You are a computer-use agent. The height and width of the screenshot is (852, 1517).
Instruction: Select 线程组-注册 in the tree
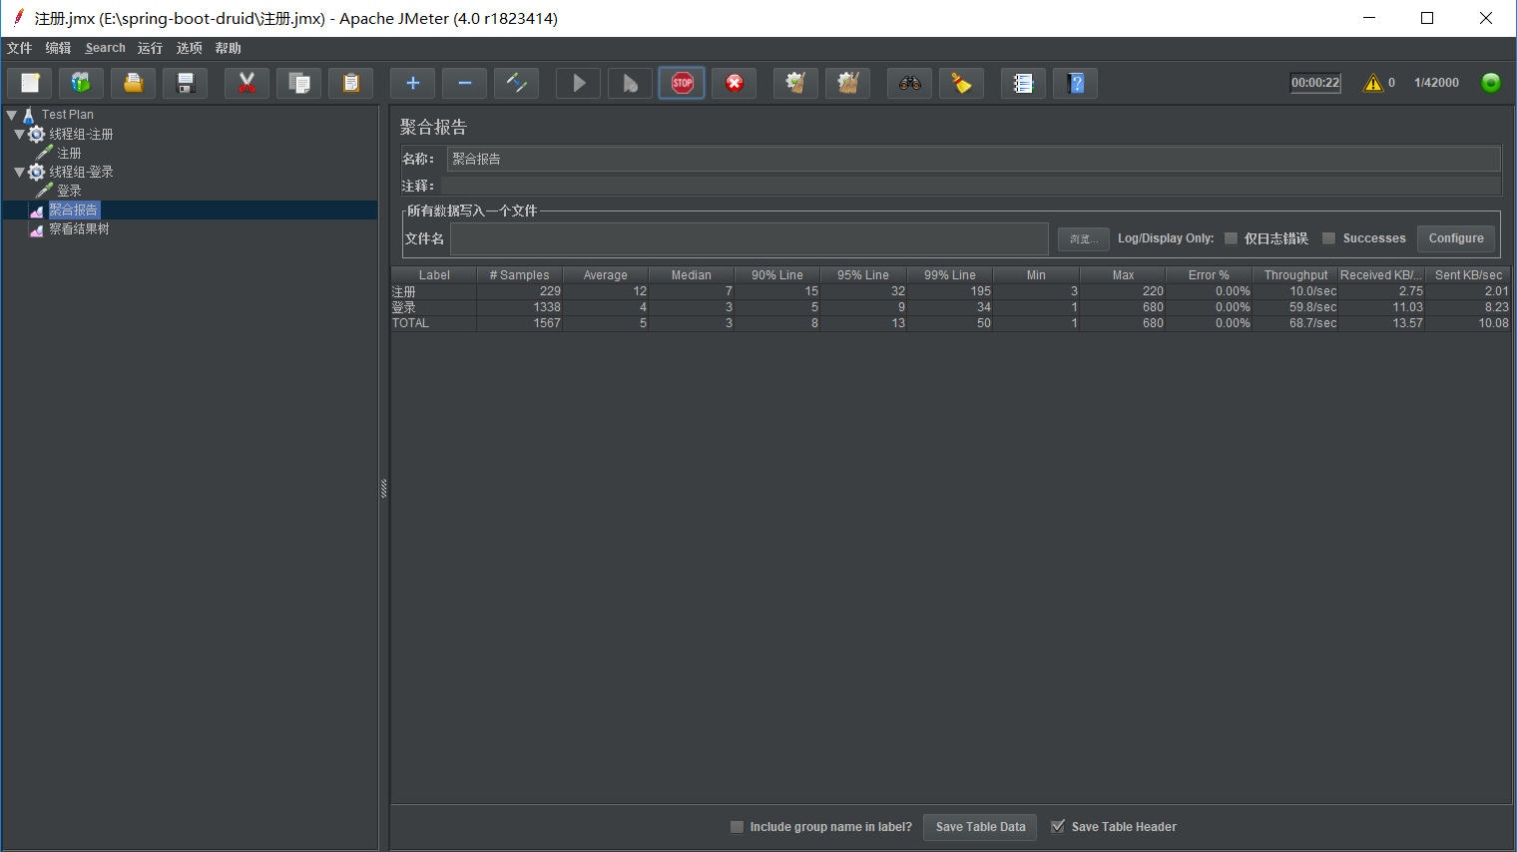point(81,134)
